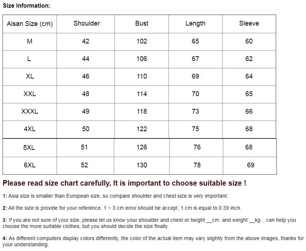This screenshot has height=251, width=306.
Task: Click the Bust column header
Action: (142, 23)
